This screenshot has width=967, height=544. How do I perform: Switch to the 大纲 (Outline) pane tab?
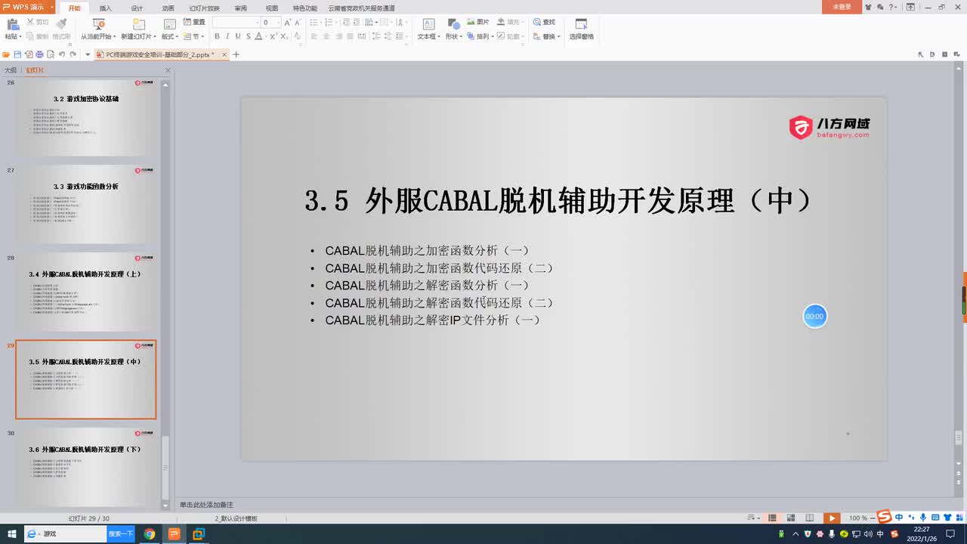pos(11,70)
